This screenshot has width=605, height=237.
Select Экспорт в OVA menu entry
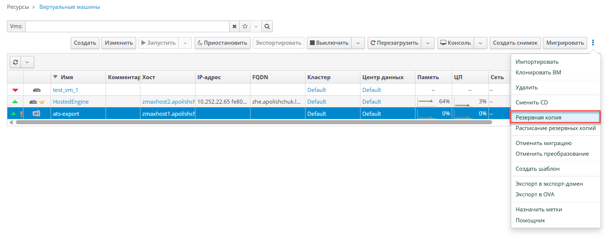click(535, 195)
